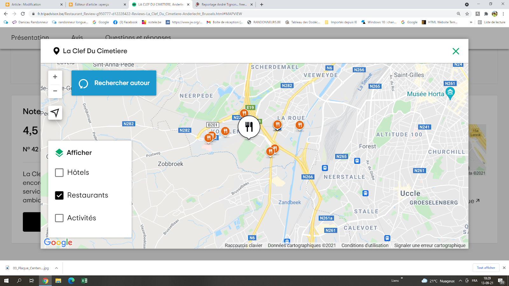509x286 pixels.
Task: Click the address bar URL
Action: tap(140, 14)
